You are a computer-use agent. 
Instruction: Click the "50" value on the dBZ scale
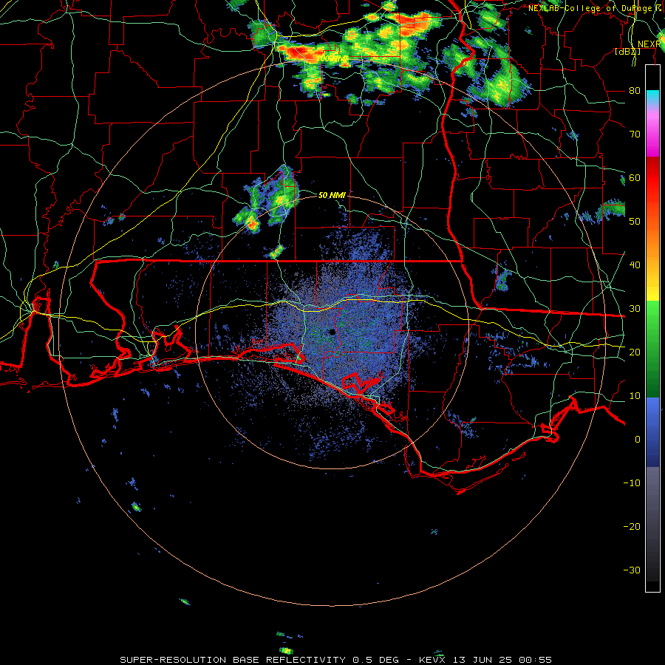[x=635, y=222]
